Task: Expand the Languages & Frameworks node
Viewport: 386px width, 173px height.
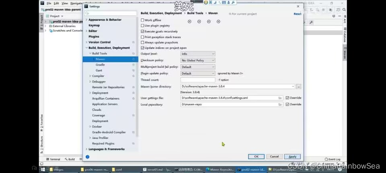Action: (86, 149)
